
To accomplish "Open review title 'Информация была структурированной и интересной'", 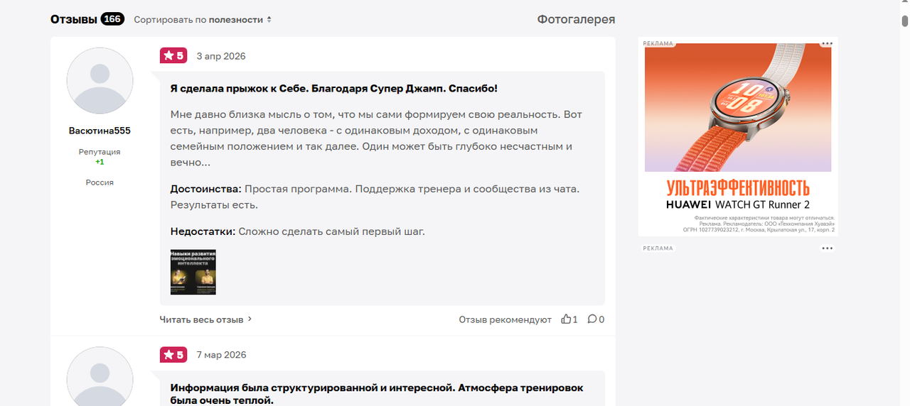I will click(377, 394).
